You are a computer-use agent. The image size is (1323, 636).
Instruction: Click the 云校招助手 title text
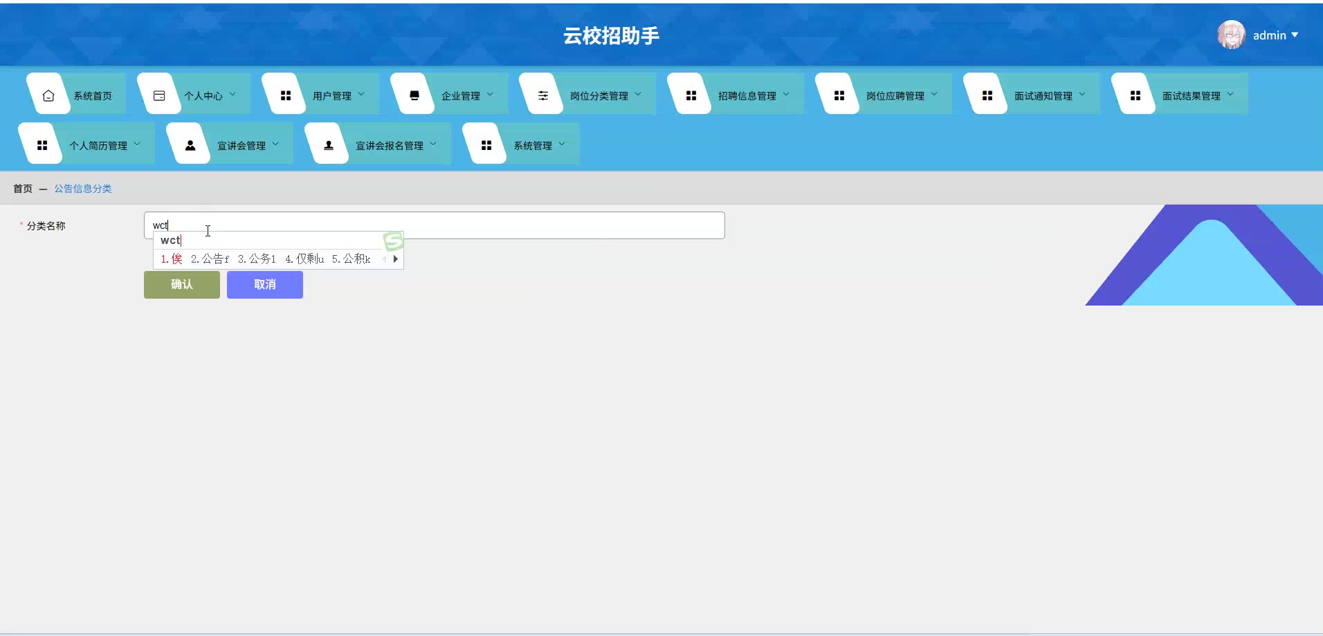click(611, 35)
